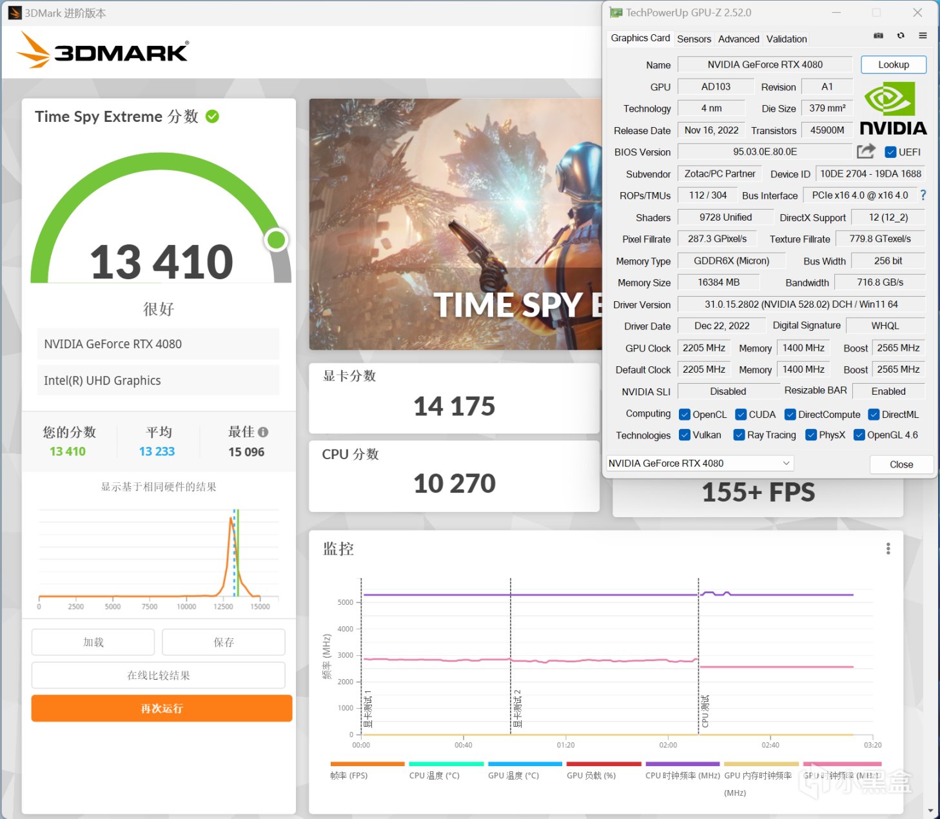Click the 在线比较结果 button

coord(159,675)
